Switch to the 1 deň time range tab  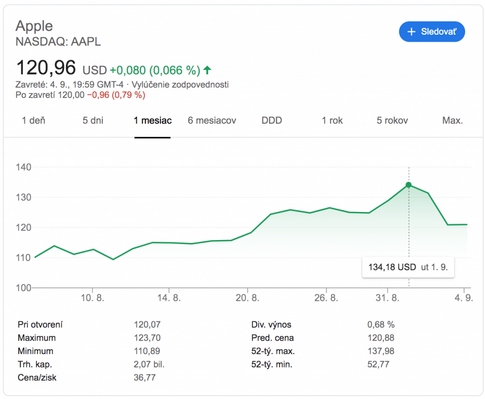click(34, 121)
